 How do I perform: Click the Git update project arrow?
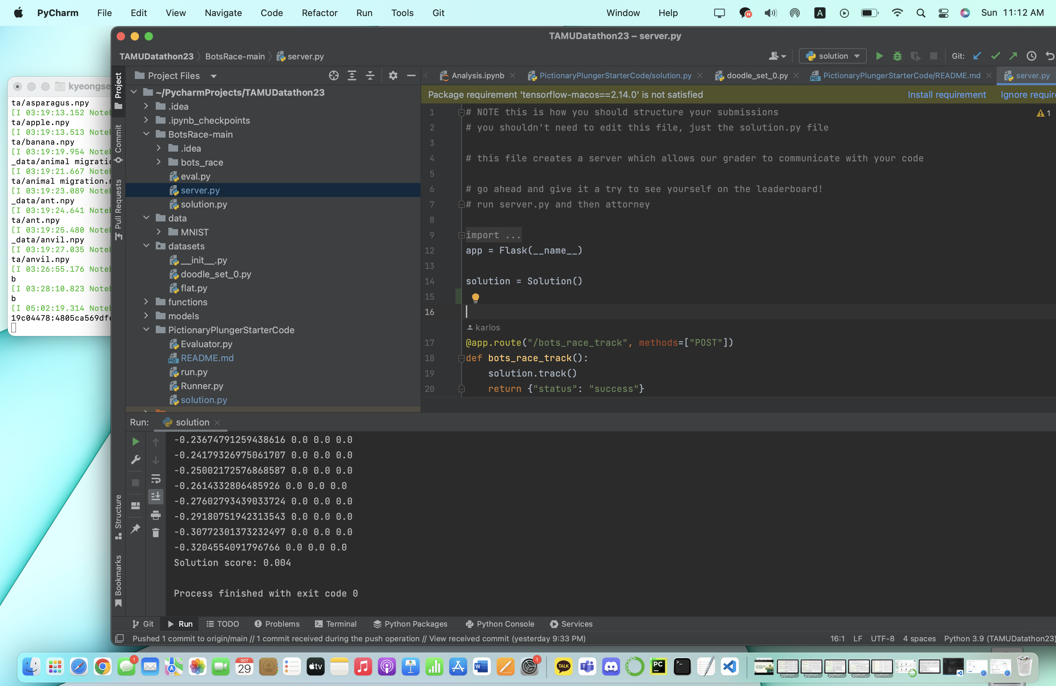coord(977,56)
